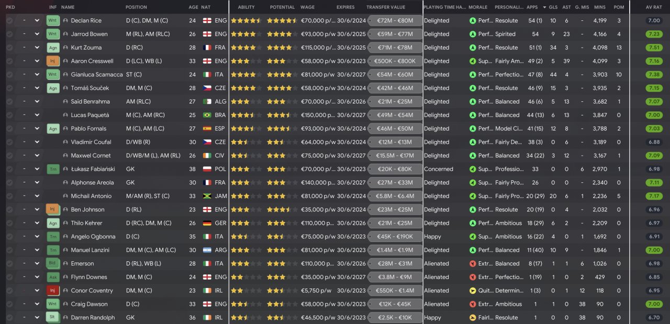Sort by the POSITION column header

(136, 7)
